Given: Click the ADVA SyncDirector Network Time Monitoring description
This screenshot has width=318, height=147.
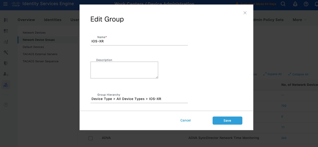Looking at the screenshot, I should pyautogui.click(x=224, y=138).
